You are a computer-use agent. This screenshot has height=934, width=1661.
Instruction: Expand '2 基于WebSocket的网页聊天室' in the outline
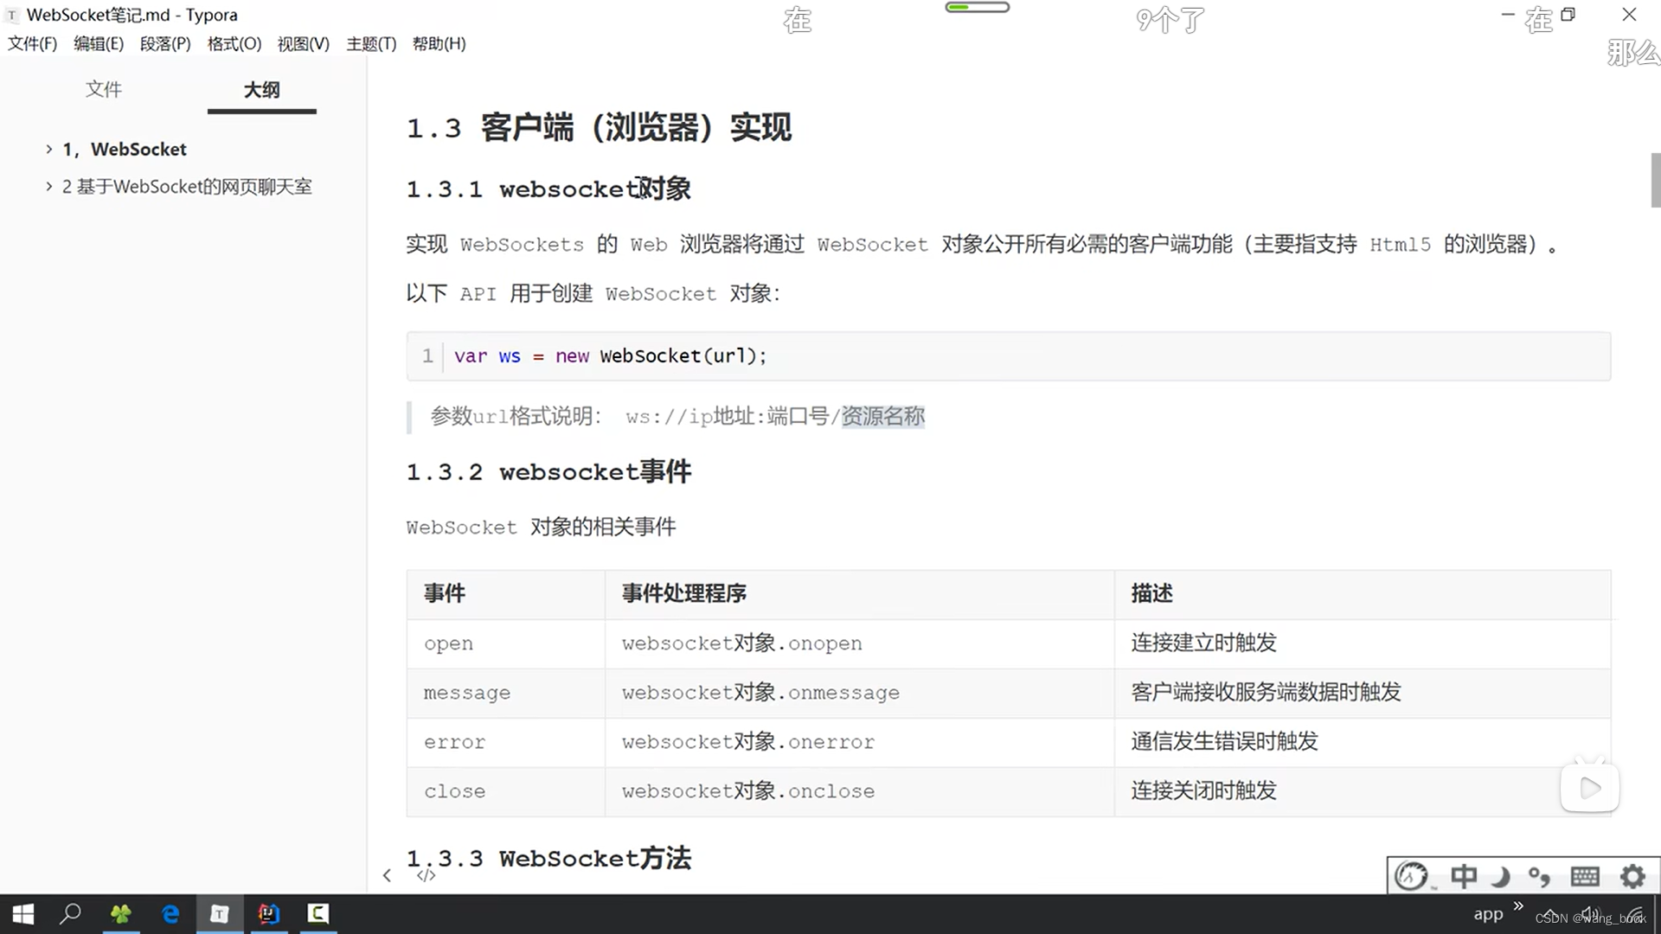[49, 186]
